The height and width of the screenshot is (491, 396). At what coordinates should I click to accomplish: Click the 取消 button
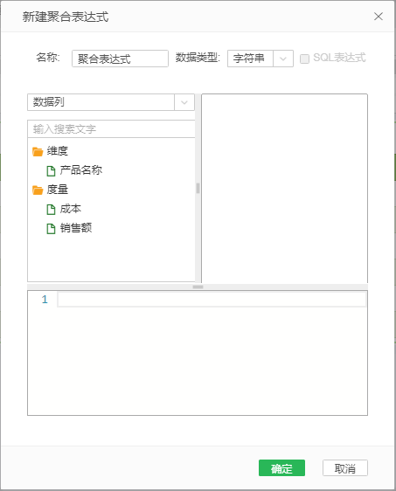345,467
